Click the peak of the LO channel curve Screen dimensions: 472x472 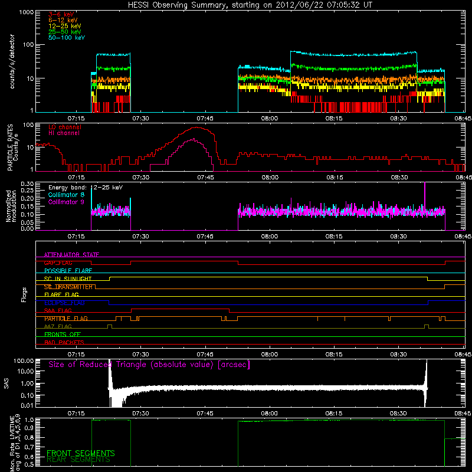point(196,127)
